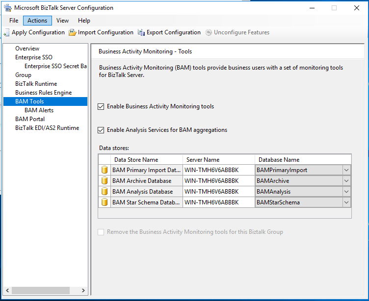Open the BAMAnalysis database dropdown arrow
This screenshot has width=369, height=301.
pyautogui.click(x=346, y=192)
